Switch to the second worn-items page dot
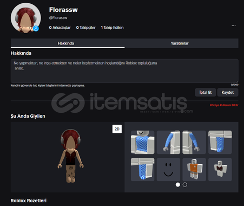The width and height of the screenshot is (244, 206). (185, 185)
